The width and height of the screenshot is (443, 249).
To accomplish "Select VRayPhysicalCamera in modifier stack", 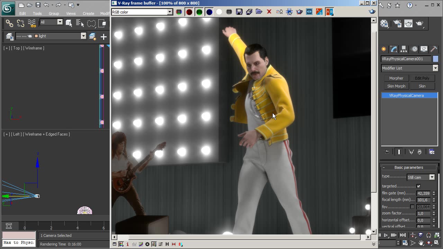I will point(409,95).
